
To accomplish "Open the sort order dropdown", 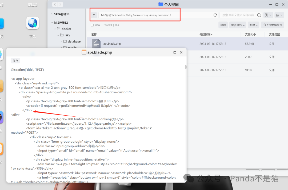I will 268,15.
